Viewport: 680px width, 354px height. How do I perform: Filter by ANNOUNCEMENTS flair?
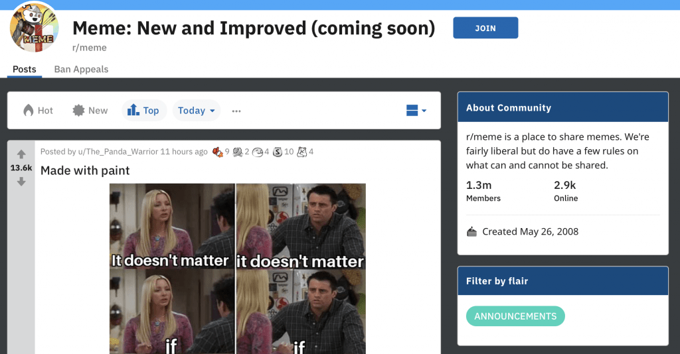pyautogui.click(x=515, y=316)
